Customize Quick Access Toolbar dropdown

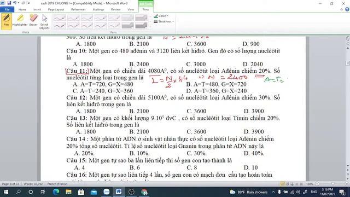pyautogui.click(x=28, y=3)
